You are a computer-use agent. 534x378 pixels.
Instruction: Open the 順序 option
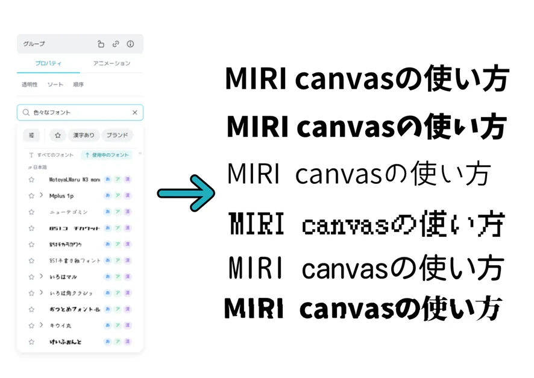click(78, 84)
